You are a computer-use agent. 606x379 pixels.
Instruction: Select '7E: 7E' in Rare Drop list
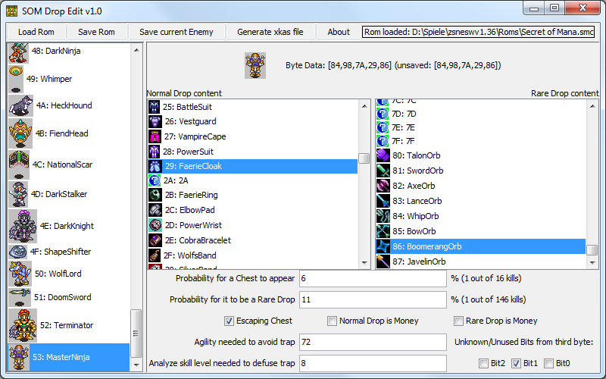[x=481, y=127]
